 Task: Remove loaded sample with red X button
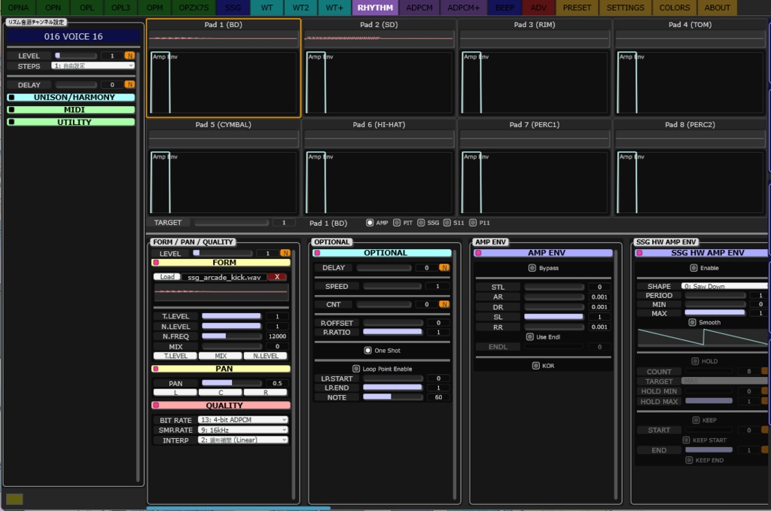tap(277, 277)
